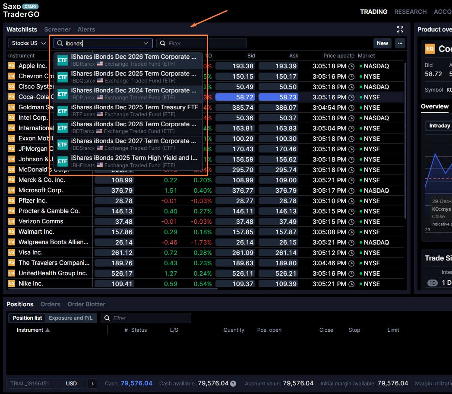Click the Status column header in Positions
Viewport: 452px width, 394px height.
139,330
